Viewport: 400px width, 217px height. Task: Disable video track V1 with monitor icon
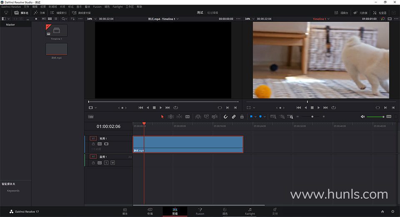click(x=106, y=144)
